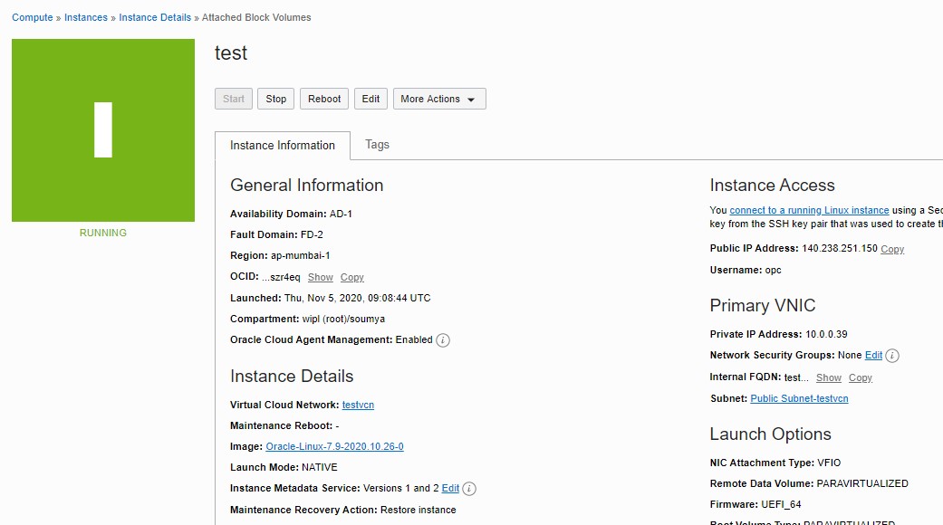
Task: Edit the instance settings
Action: point(370,99)
